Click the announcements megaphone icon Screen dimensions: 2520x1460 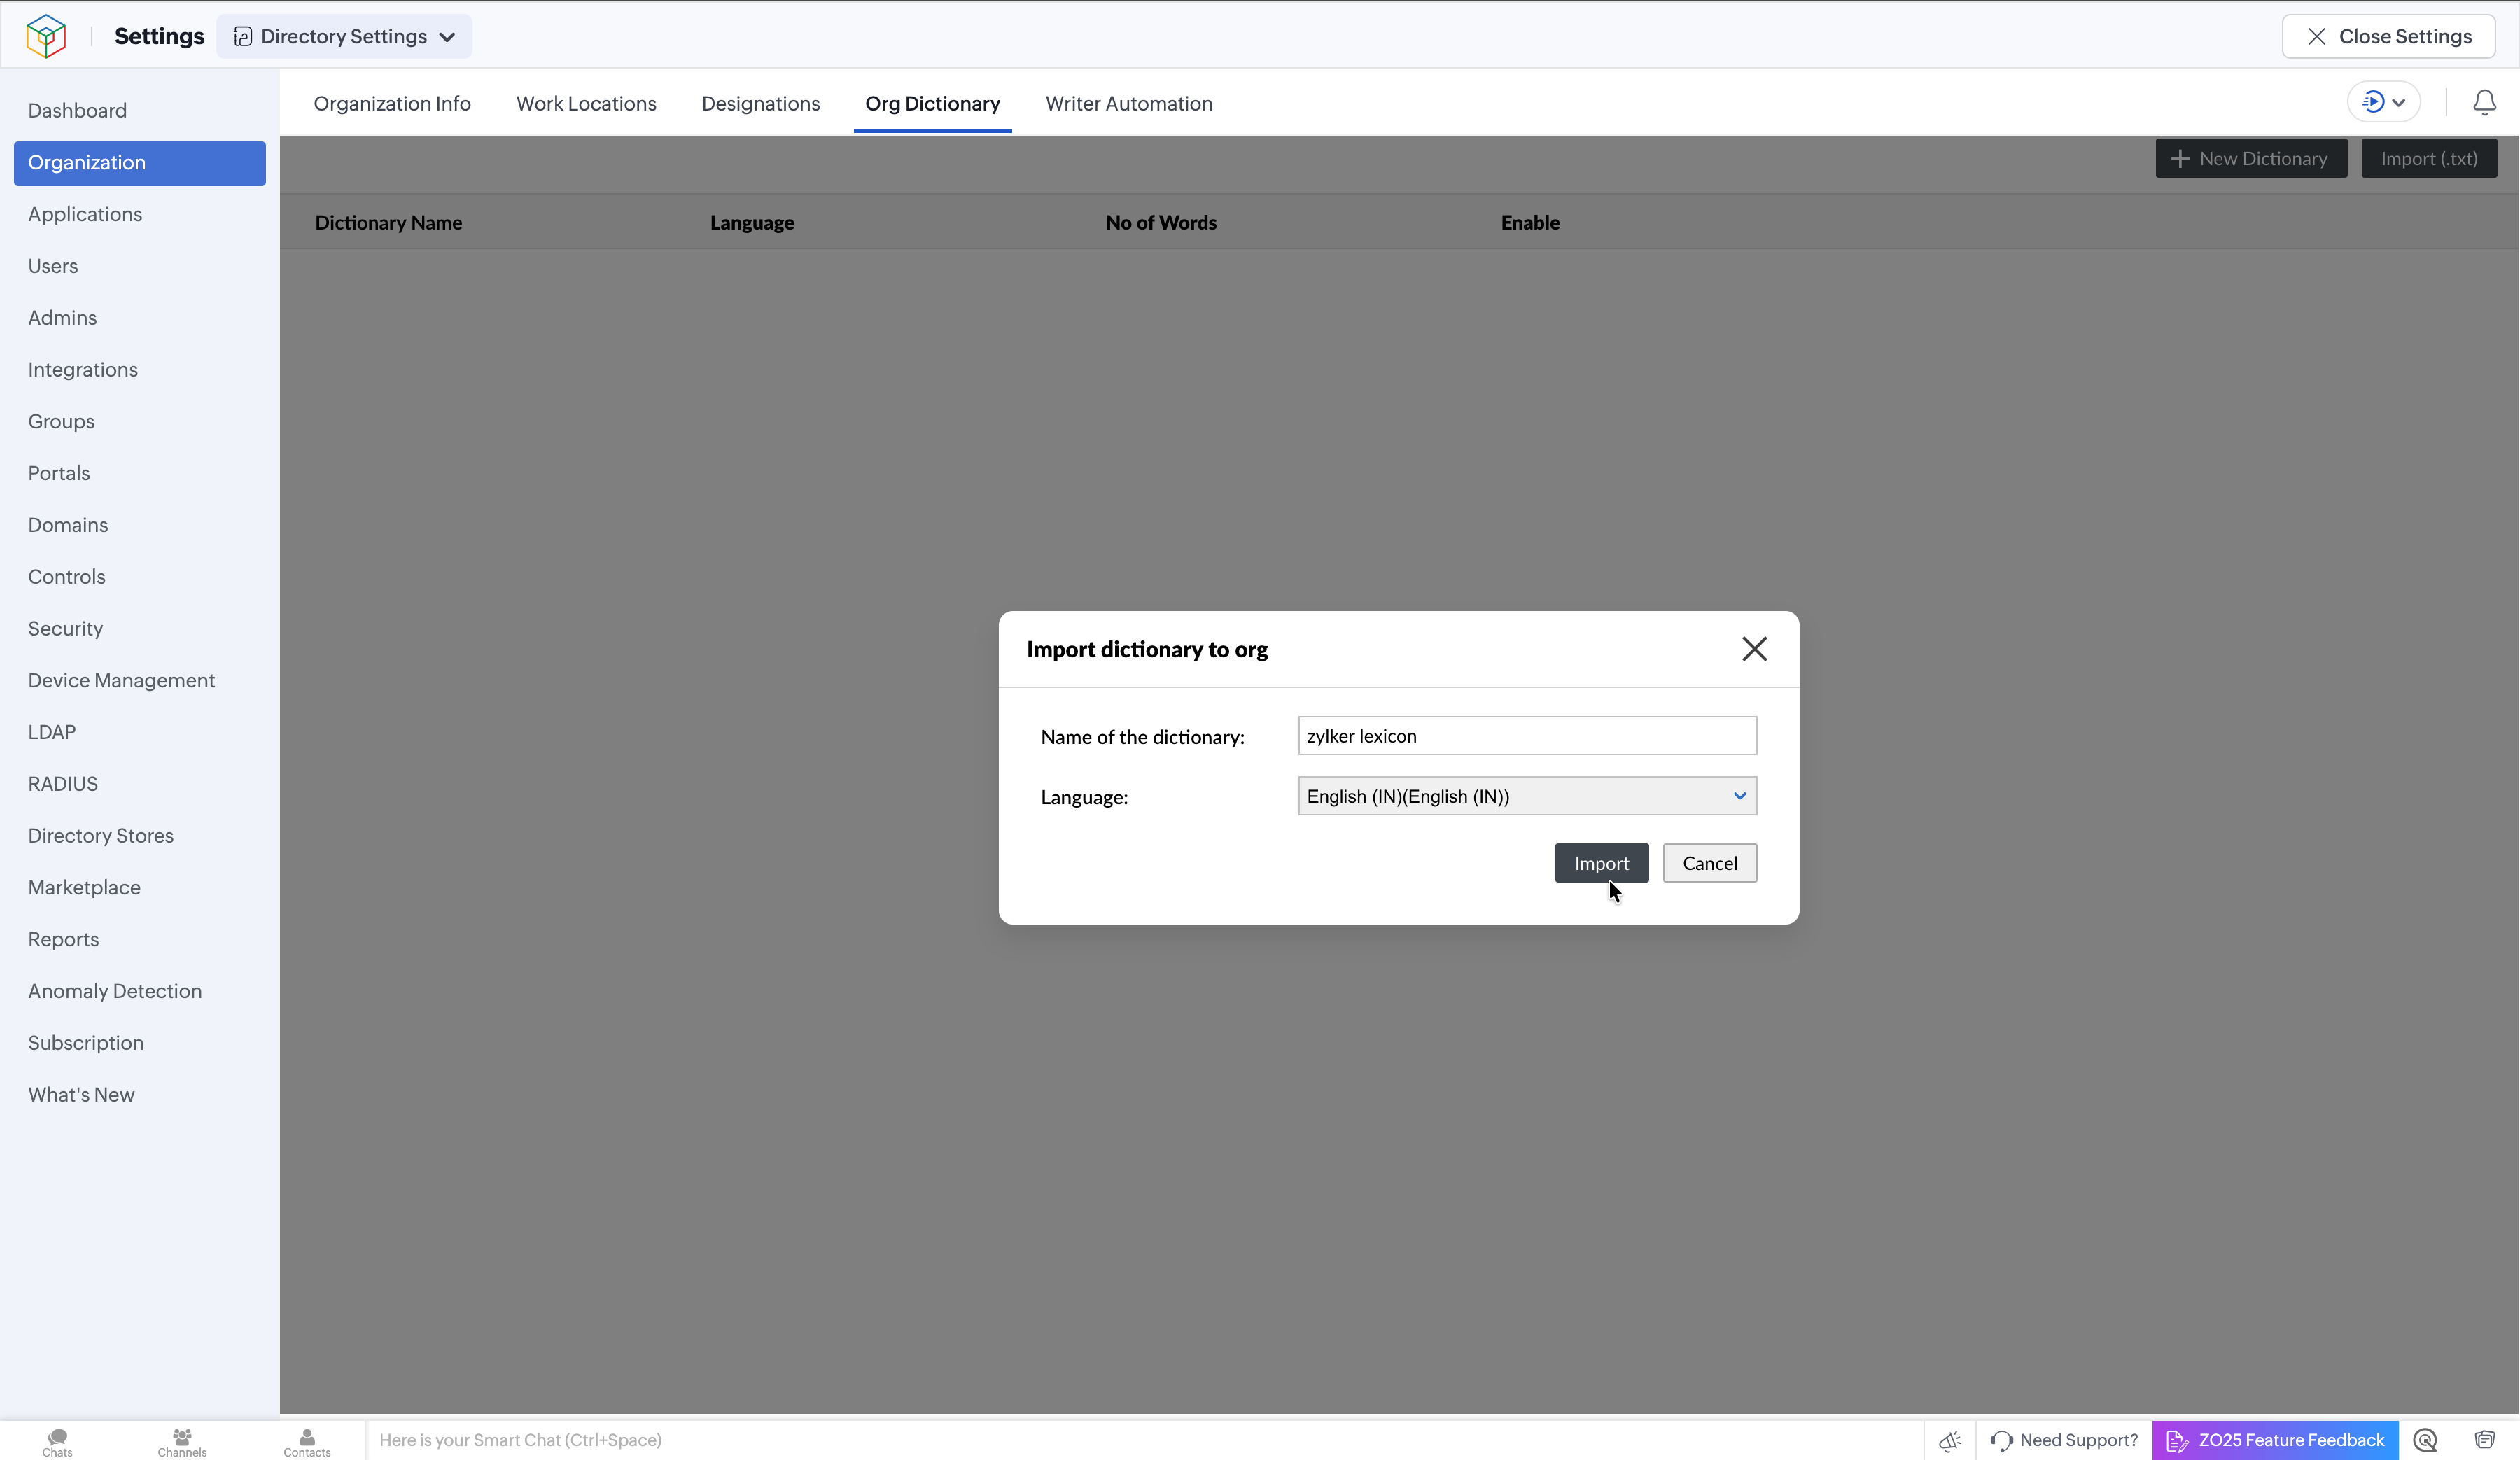pyautogui.click(x=1950, y=1440)
